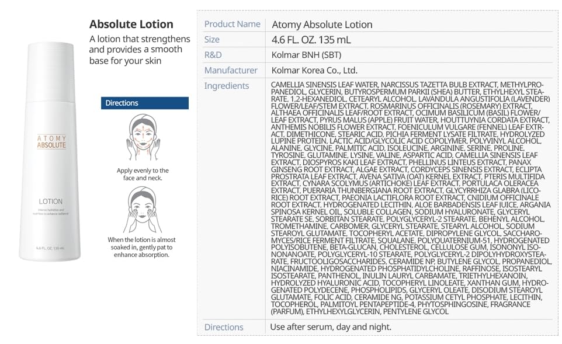Click the gently pat face illustration

[143, 210]
